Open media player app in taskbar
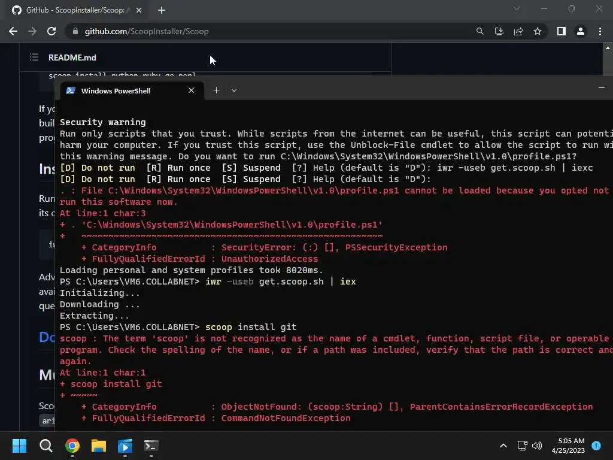 125,446
